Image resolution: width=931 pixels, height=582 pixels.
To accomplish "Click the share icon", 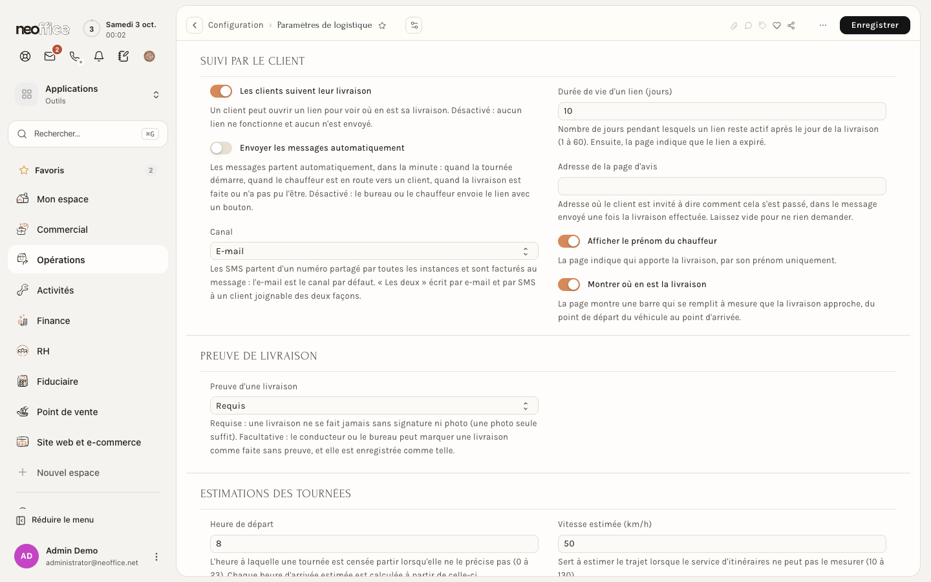I will click(x=791, y=25).
